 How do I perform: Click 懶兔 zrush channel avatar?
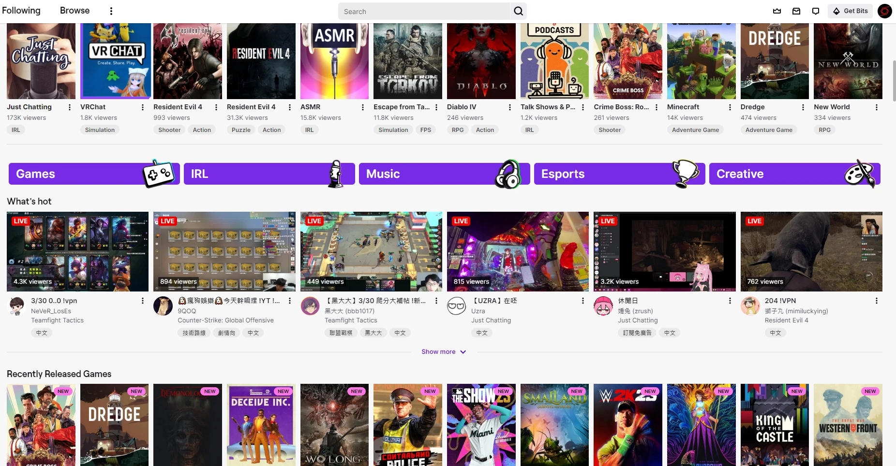[x=603, y=306]
